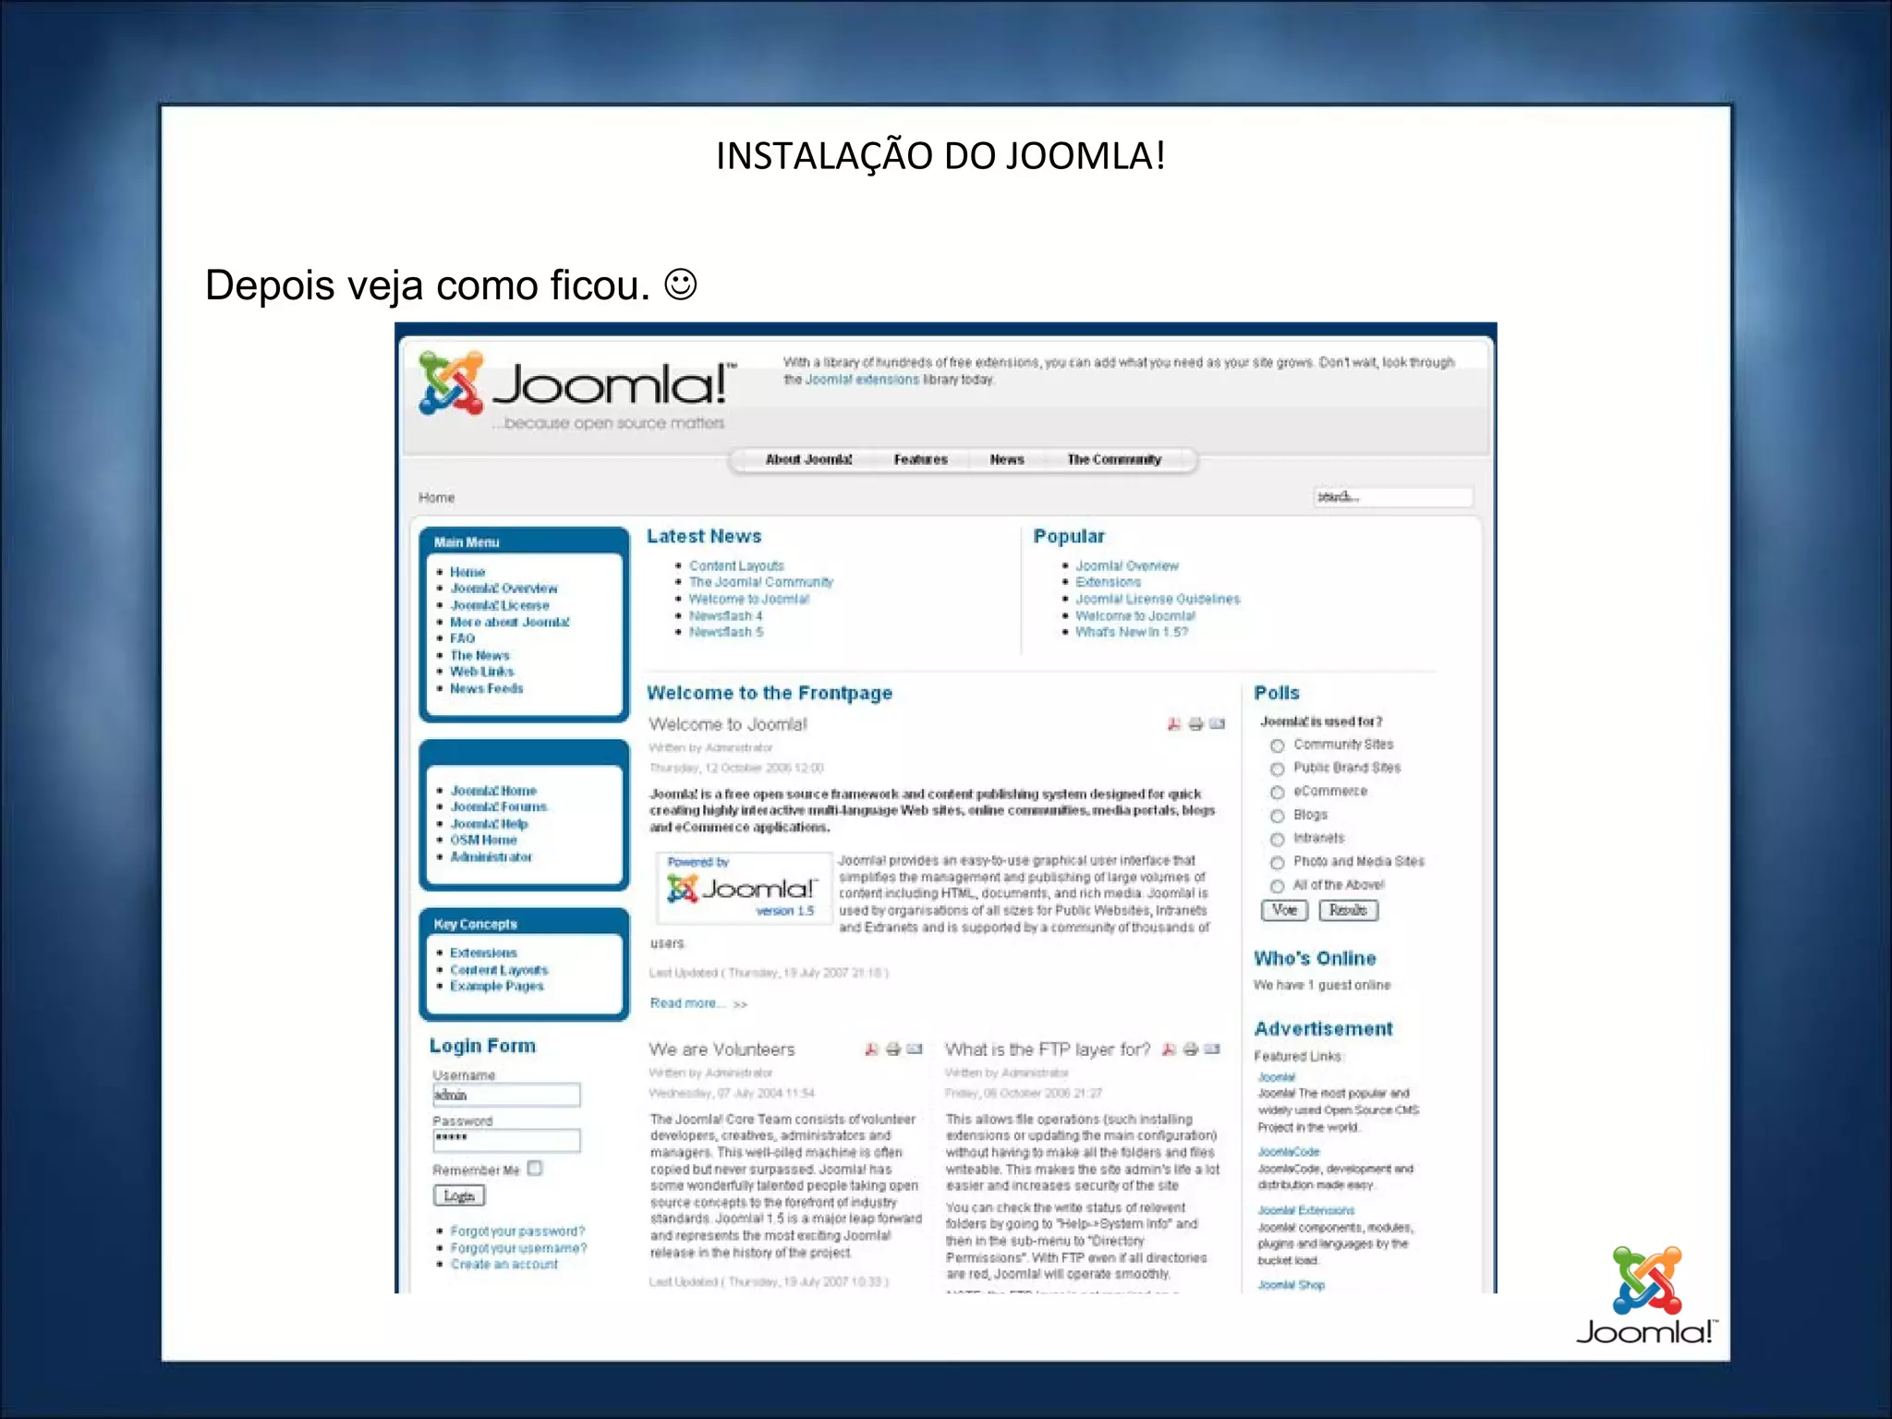Open About Joomla! top menu item
The height and width of the screenshot is (1419, 1892).
[x=808, y=459]
